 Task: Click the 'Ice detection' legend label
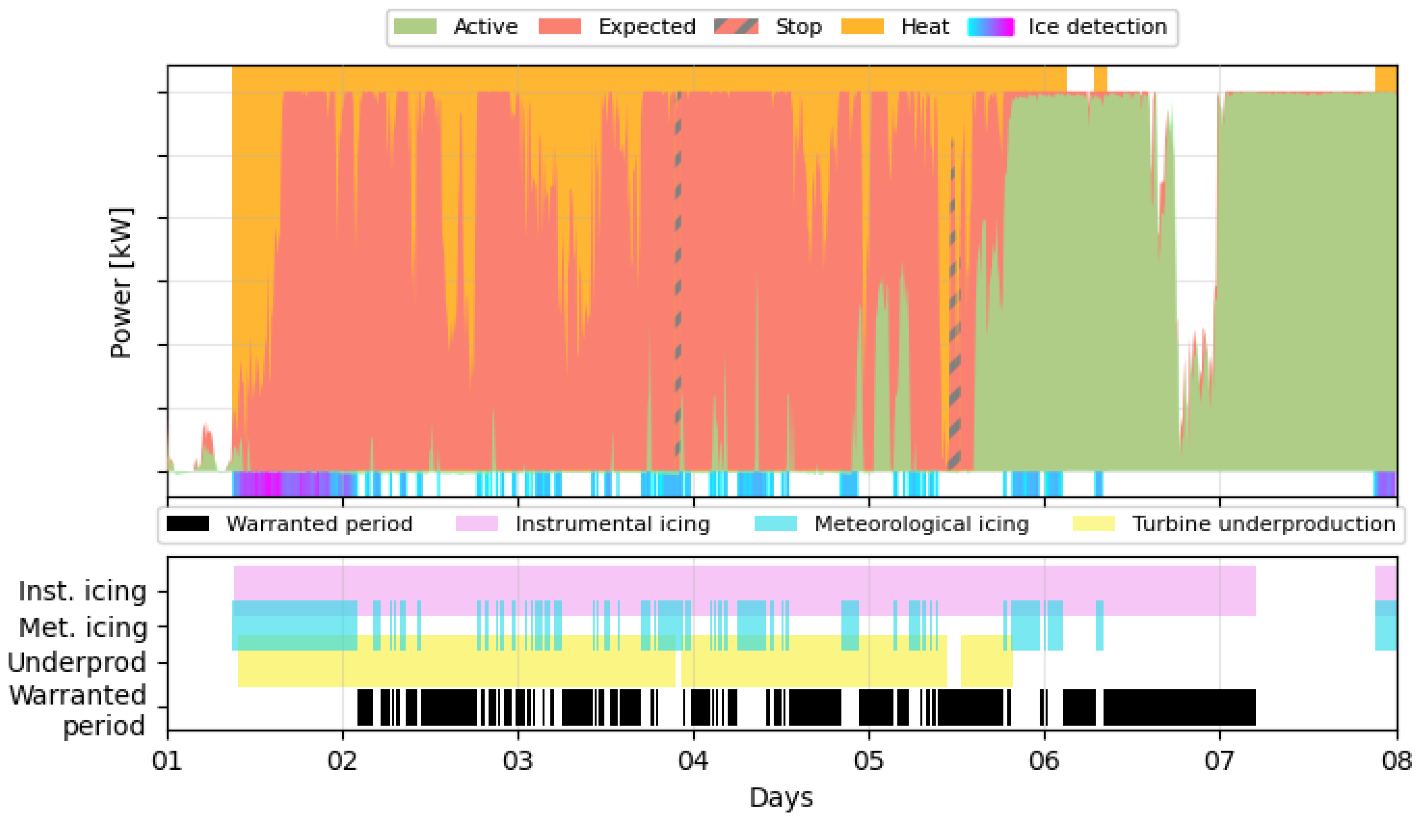[1098, 27]
